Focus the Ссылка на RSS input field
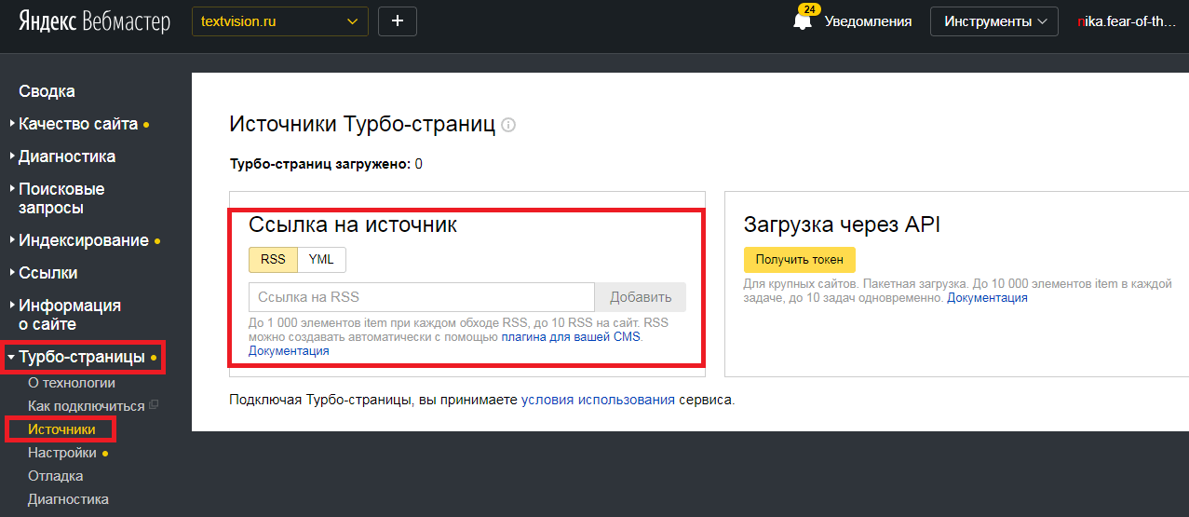This screenshot has height=517, width=1189. (x=422, y=297)
